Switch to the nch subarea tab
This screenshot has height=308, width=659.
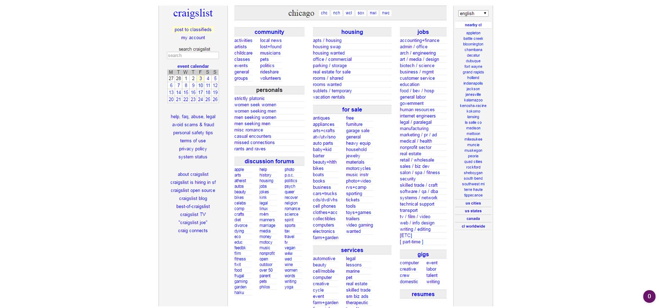click(336, 13)
